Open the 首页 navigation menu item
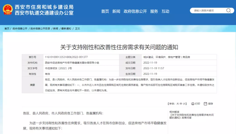The image size is (236, 134). pyautogui.click(x=105, y=11)
